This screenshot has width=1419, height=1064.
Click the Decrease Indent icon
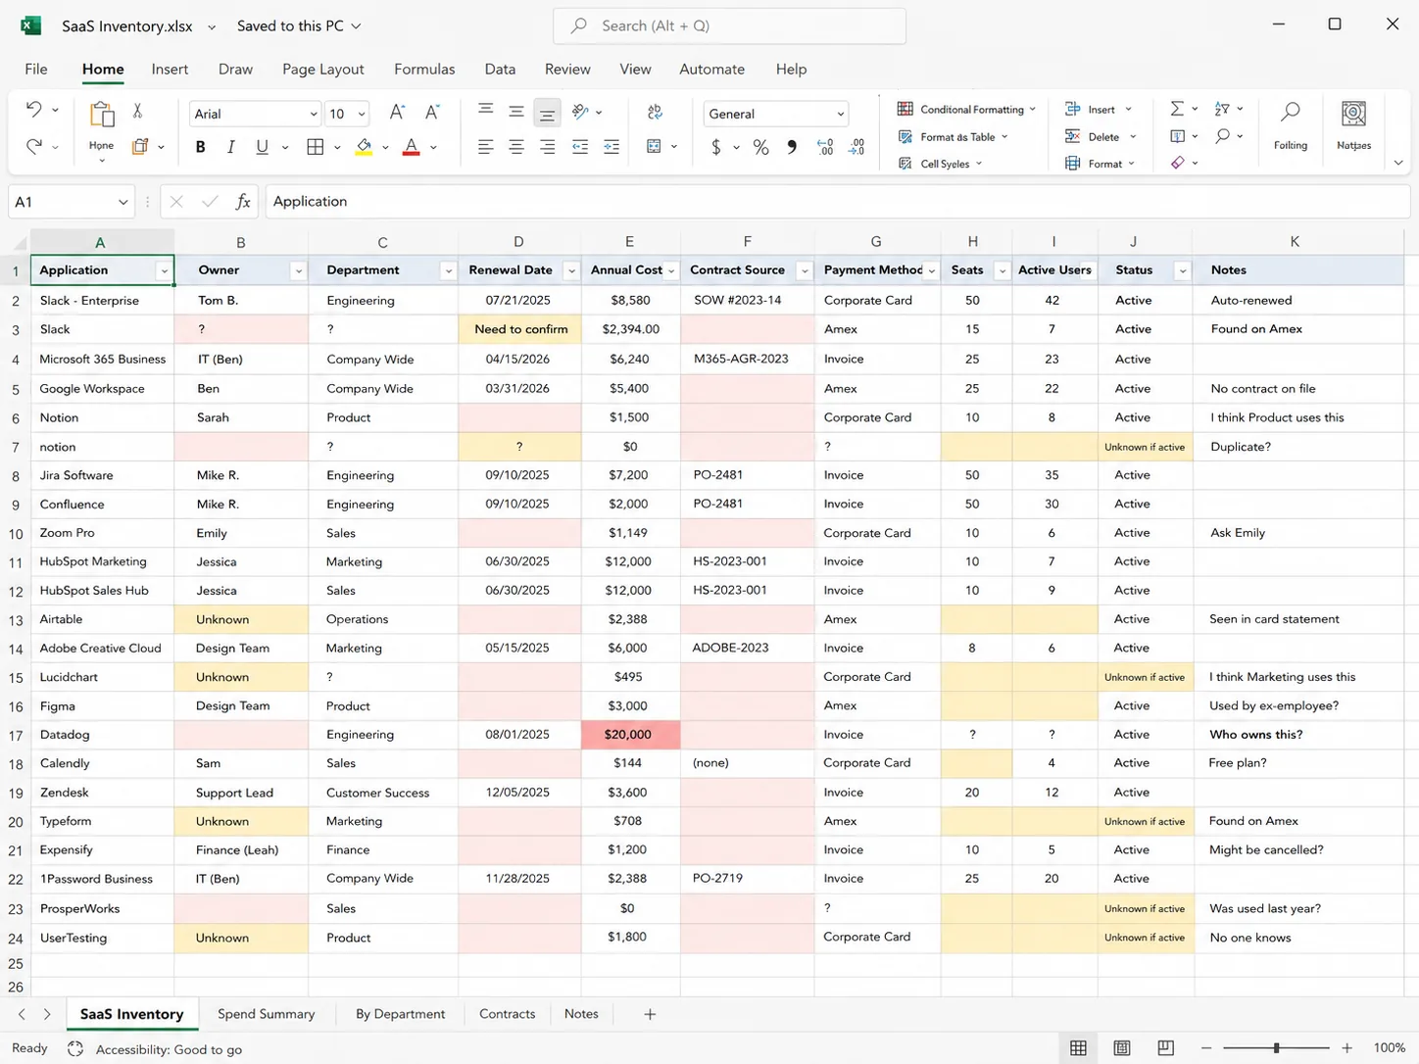pyautogui.click(x=580, y=147)
